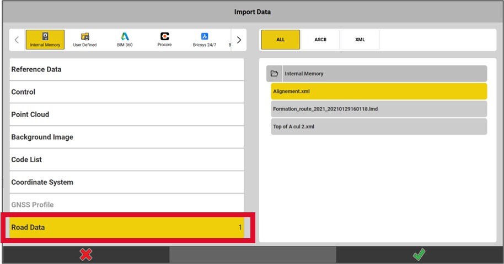Click the red X cancel icon
The height and width of the screenshot is (264, 504).
[x=86, y=255]
